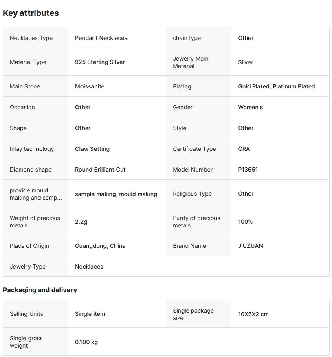
Task: Click the Packaging and delivery heading
Action: pyautogui.click(x=40, y=290)
